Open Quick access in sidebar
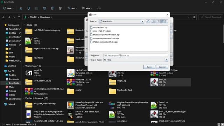 coord(12,25)
